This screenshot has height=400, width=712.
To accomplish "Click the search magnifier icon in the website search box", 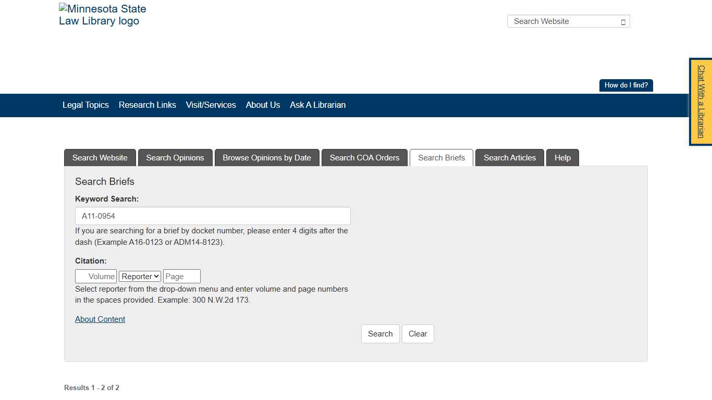I will (622, 21).
